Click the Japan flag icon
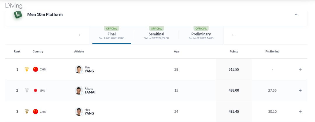This screenshot has height=122, width=315. (36, 90)
